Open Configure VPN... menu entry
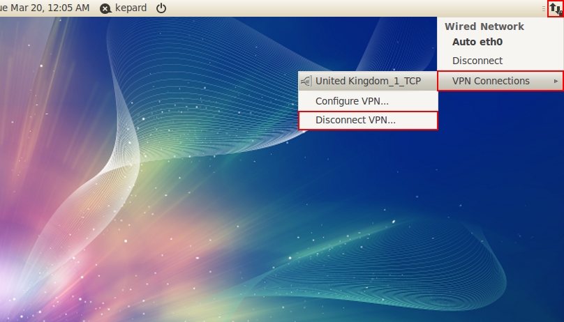Screen dimensions: 564x322 368,101
